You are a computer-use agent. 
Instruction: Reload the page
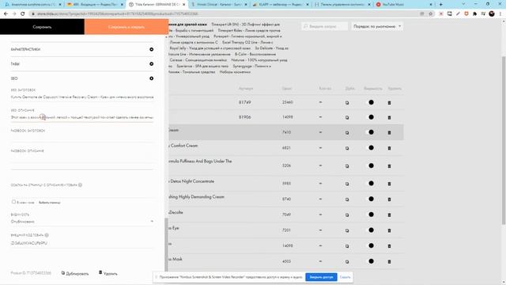click(x=23, y=14)
